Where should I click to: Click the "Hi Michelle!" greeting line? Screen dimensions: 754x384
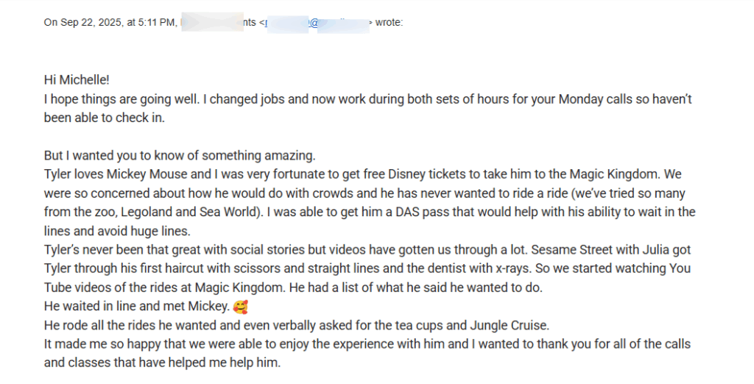(x=77, y=79)
